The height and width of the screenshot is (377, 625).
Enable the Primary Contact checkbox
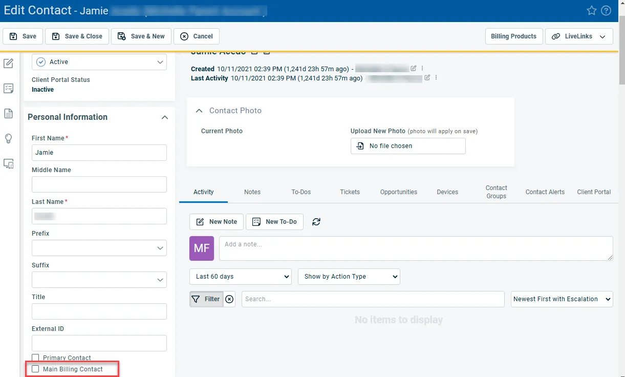[35, 358]
